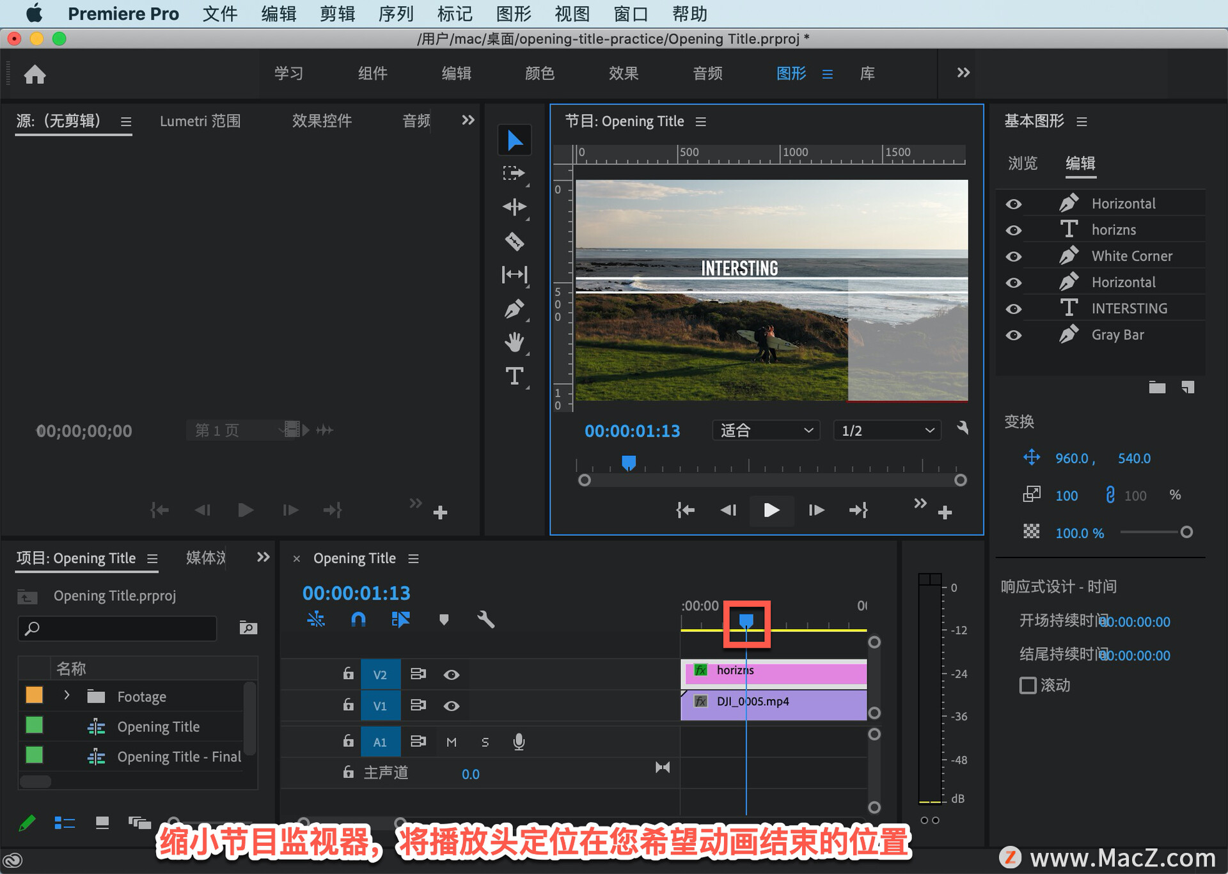
Task: Toggle V2 track output eye
Action: tap(452, 675)
